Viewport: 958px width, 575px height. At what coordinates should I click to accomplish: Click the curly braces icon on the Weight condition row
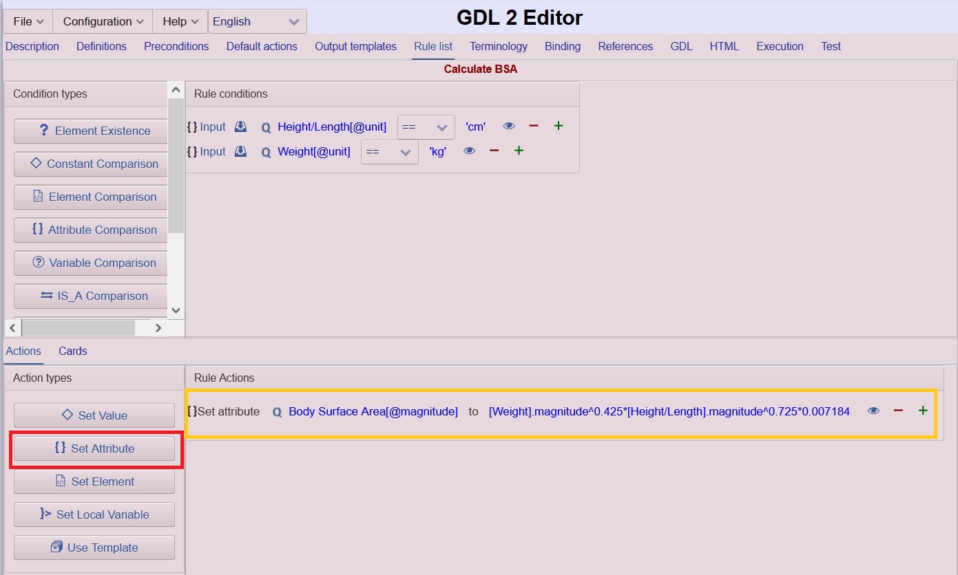tap(191, 151)
